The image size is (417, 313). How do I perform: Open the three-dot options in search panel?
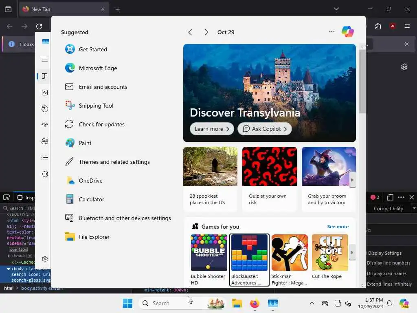tap(331, 32)
